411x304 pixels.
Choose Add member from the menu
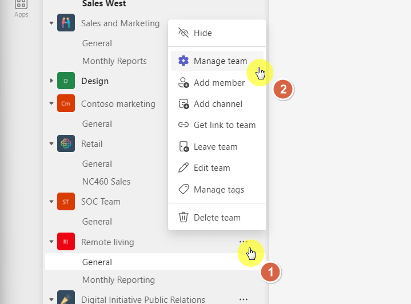(x=217, y=83)
